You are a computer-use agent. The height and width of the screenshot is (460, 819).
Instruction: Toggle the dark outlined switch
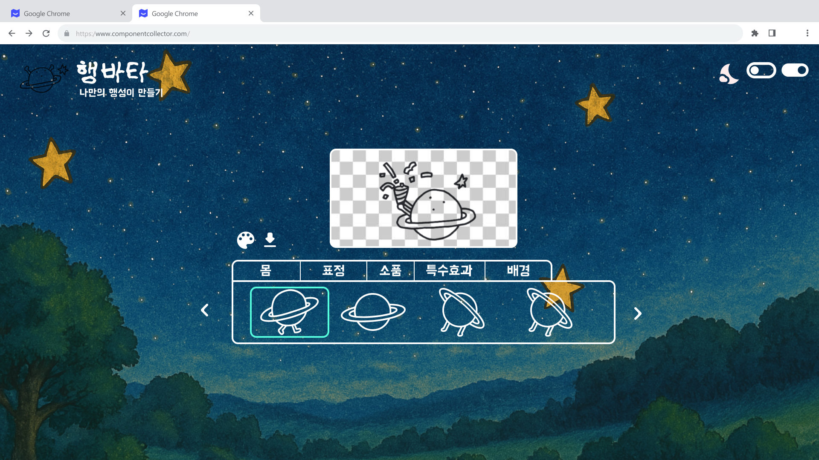pyautogui.click(x=761, y=70)
